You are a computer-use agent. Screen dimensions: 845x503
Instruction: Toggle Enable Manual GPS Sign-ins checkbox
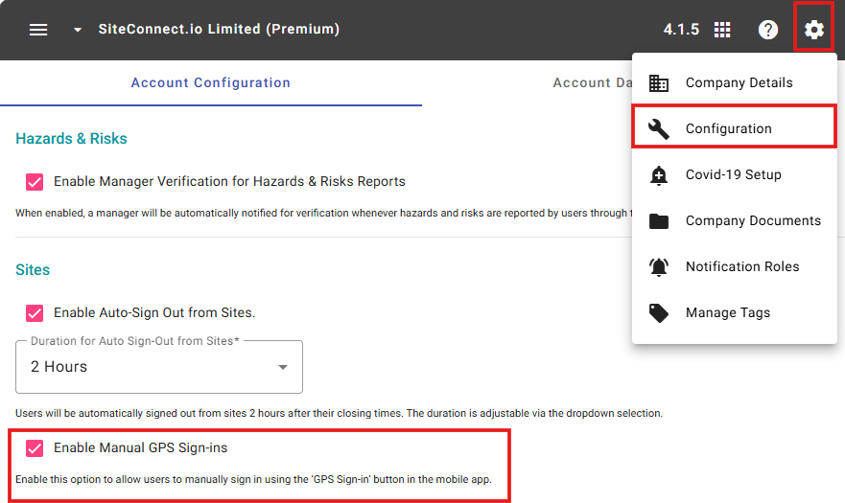(x=35, y=447)
